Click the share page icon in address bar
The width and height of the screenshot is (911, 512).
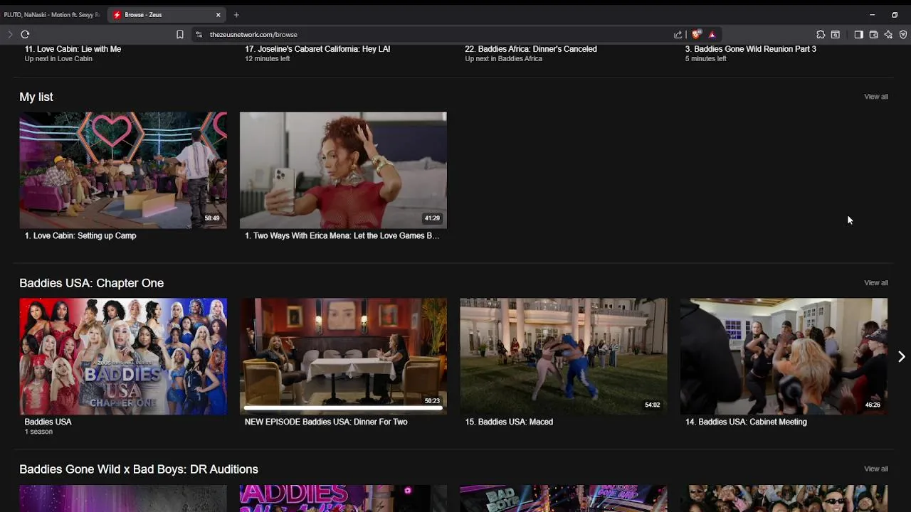pos(678,34)
